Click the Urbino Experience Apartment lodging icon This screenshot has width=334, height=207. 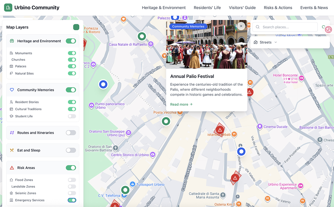coord(300,186)
